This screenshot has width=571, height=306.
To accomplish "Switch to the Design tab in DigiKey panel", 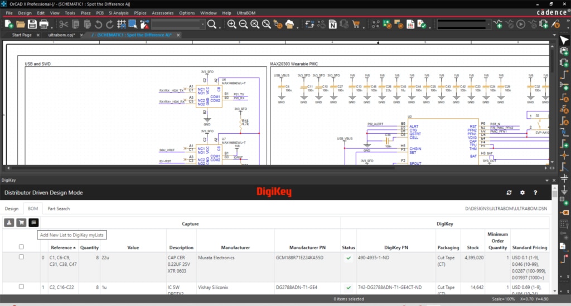I will 12,208.
